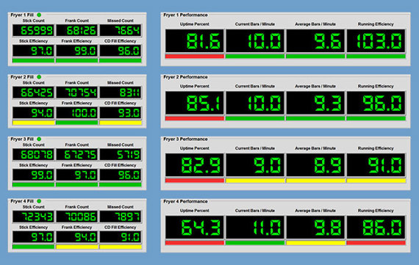Select Fryer 4 Stick Count value 72343
This screenshot has width=419, height=265.
[33, 217]
